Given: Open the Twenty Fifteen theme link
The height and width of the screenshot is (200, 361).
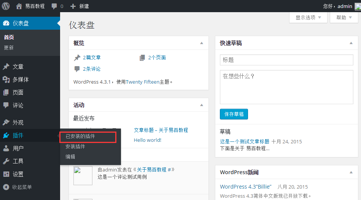Looking at the screenshot, I should click(142, 82).
